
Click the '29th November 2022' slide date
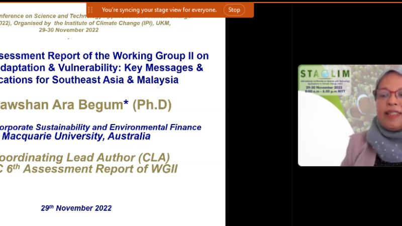tap(76, 208)
